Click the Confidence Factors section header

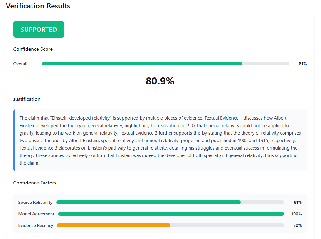[35, 183]
